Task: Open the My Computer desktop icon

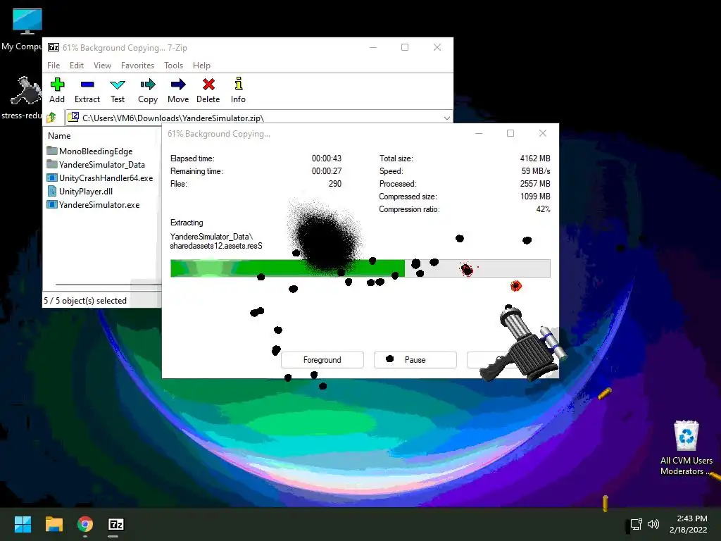Action: pos(27,22)
